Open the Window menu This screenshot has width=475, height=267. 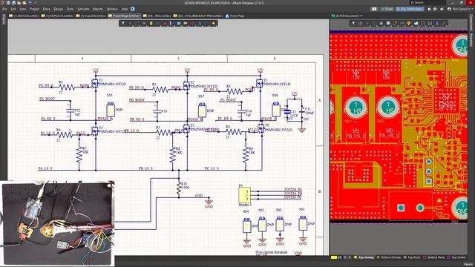pyautogui.click(x=112, y=9)
